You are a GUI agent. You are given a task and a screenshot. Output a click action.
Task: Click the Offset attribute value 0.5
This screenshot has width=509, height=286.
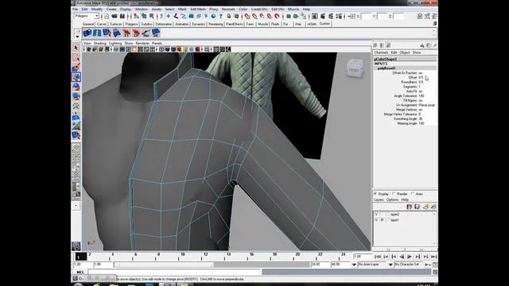(421, 78)
